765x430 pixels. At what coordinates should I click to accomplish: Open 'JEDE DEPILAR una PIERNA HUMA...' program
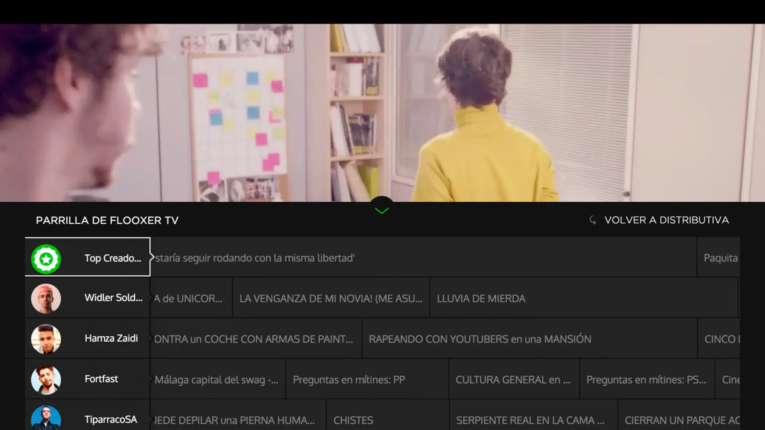point(238,416)
